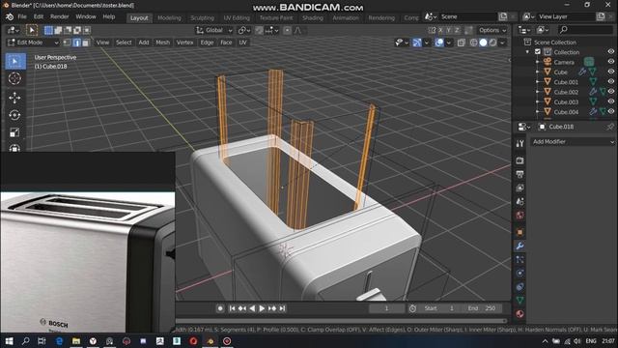Viewport: 618px width, 348px height.
Task: Choose the Move tool
Action: click(15, 98)
